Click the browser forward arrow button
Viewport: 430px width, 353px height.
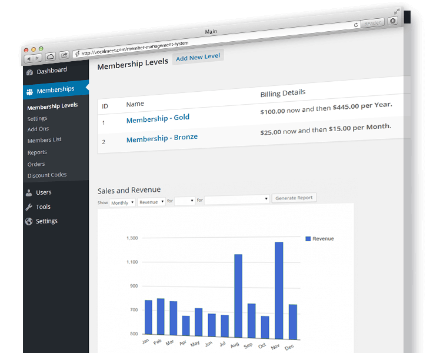click(38, 58)
